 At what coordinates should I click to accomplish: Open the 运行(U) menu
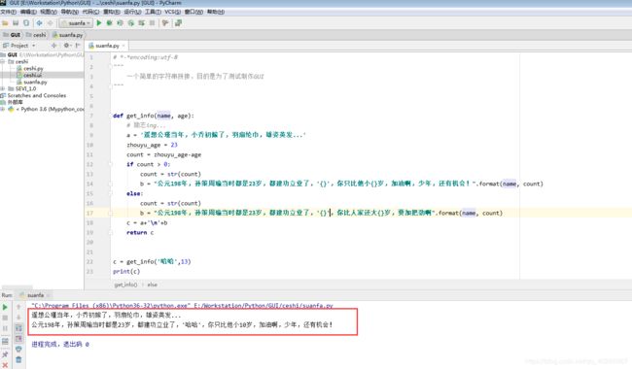[x=132, y=12]
